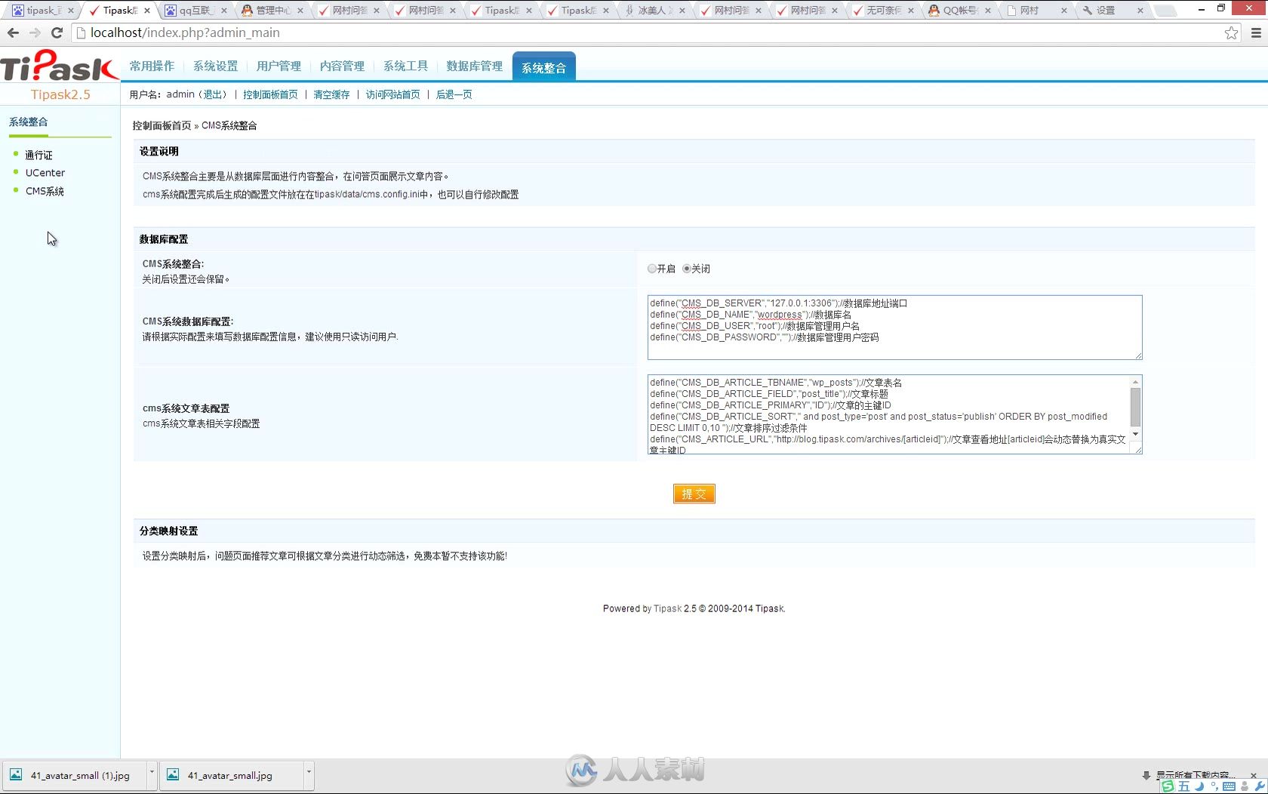Click the 访问网站首页 link
Screen dimensions: 1268x794
pos(392,94)
